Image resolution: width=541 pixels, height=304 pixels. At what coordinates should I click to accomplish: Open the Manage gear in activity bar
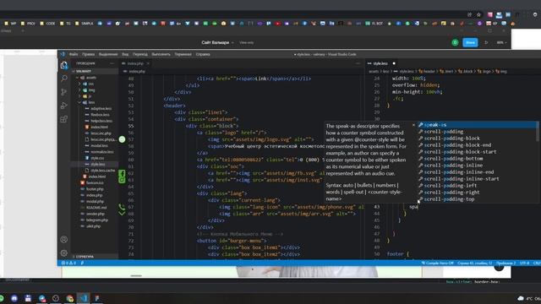coord(64,253)
